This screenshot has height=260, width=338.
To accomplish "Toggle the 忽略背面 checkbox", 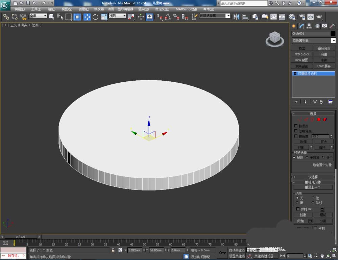I will click(x=296, y=131).
